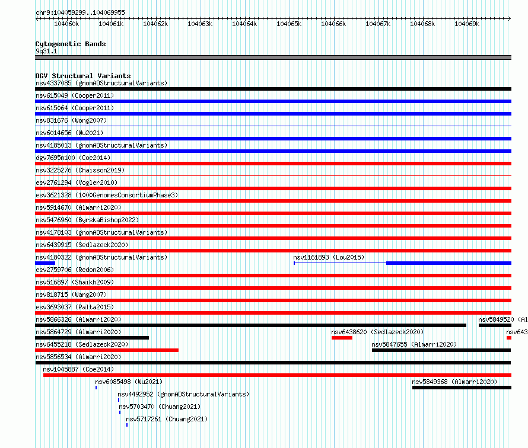This screenshot has width=528, height=448.
Task: Click the 104066k ruler tick label
Action: point(333,24)
